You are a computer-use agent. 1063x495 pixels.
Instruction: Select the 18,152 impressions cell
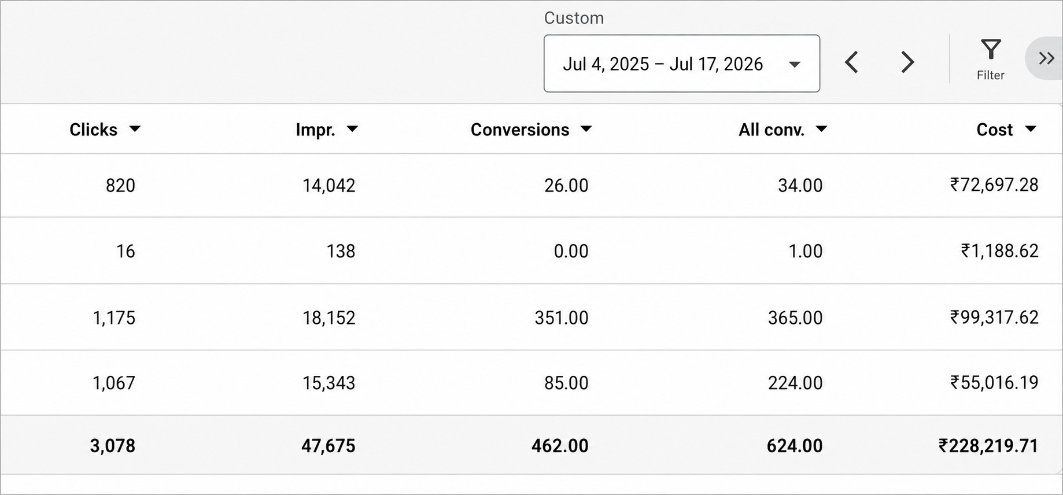pos(329,317)
